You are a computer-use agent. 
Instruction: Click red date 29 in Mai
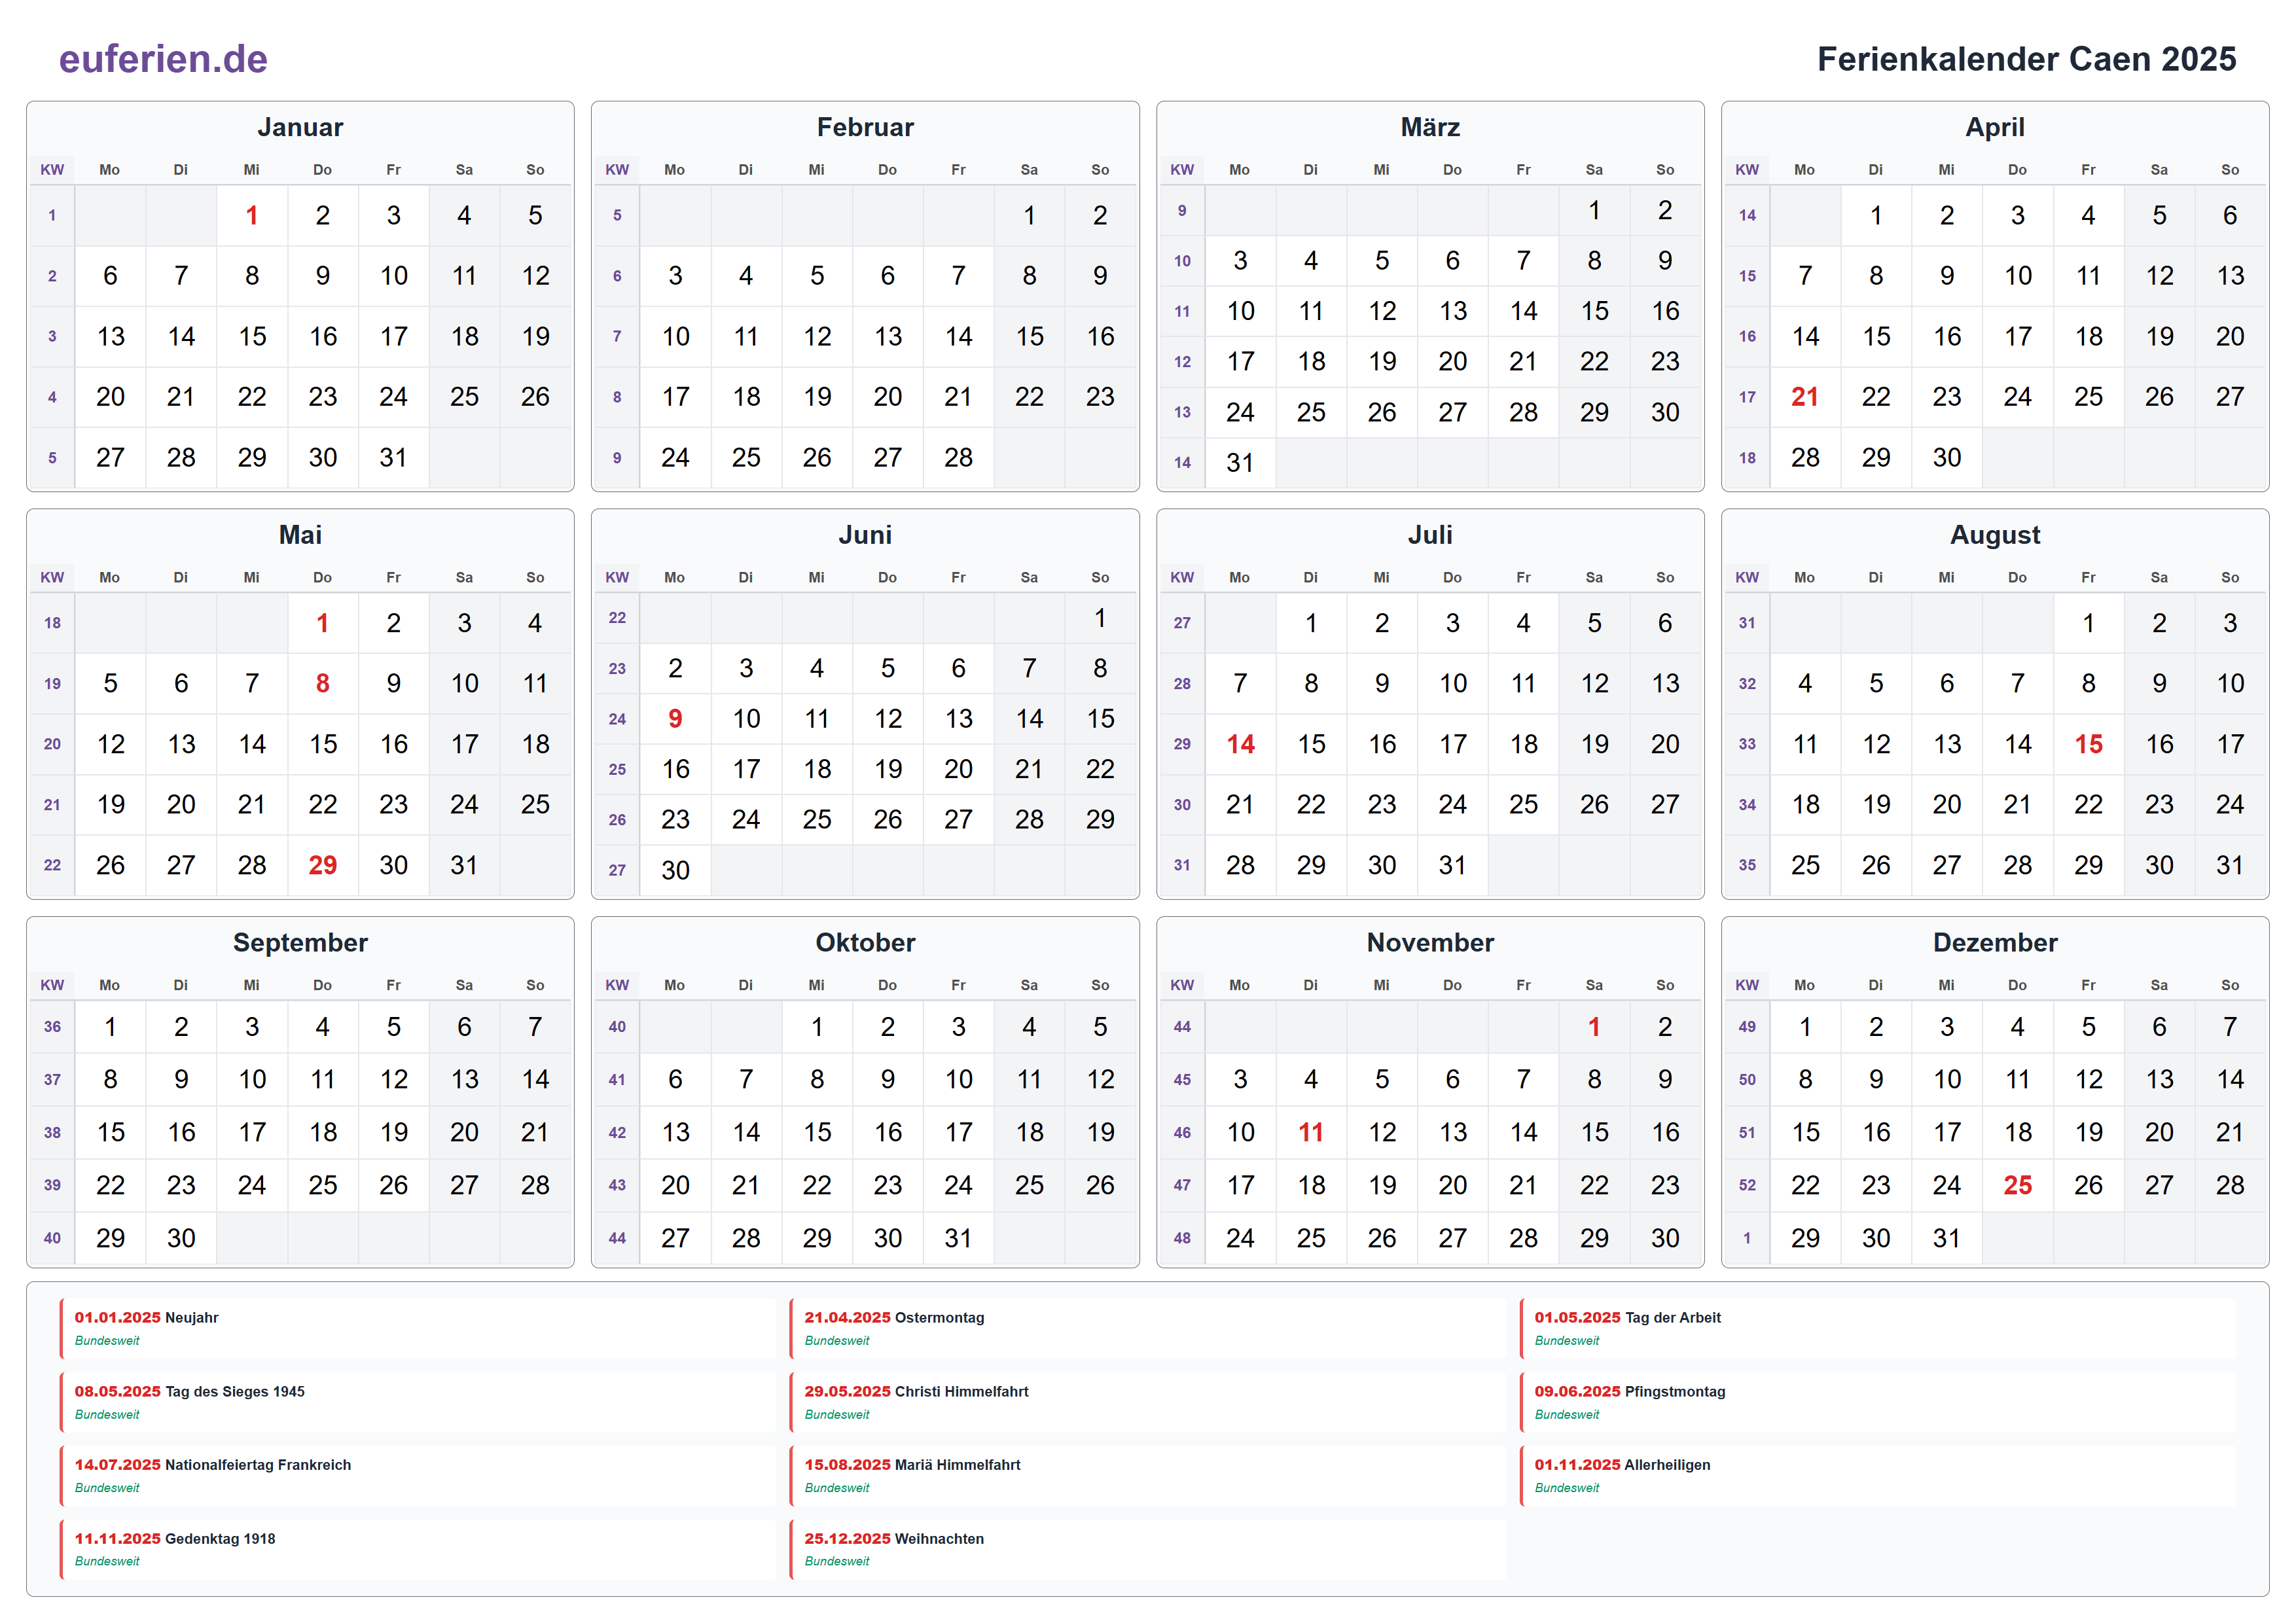tap(322, 865)
